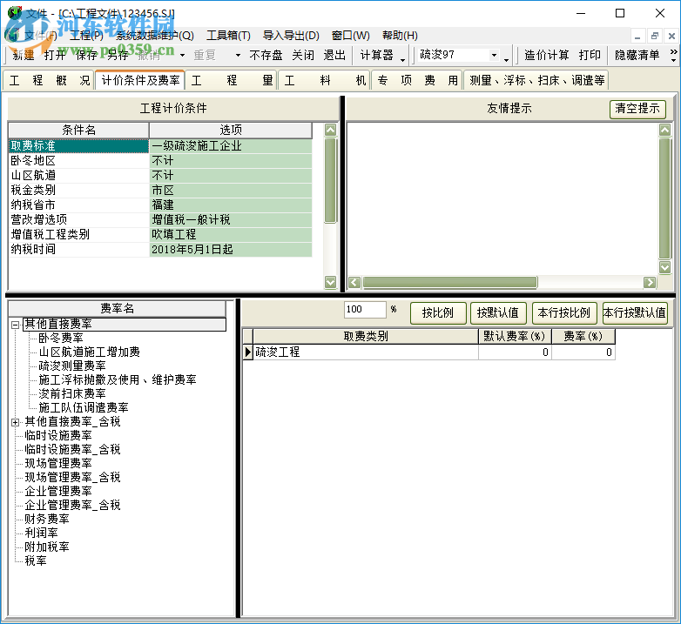Select 附加税率 in the tree
The image size is (681, 624).
pyautogui.click(x=47, y=547)
